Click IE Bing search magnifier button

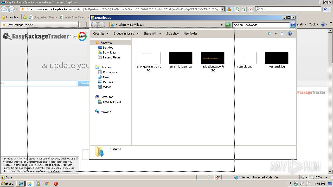(x=325, y=9)
